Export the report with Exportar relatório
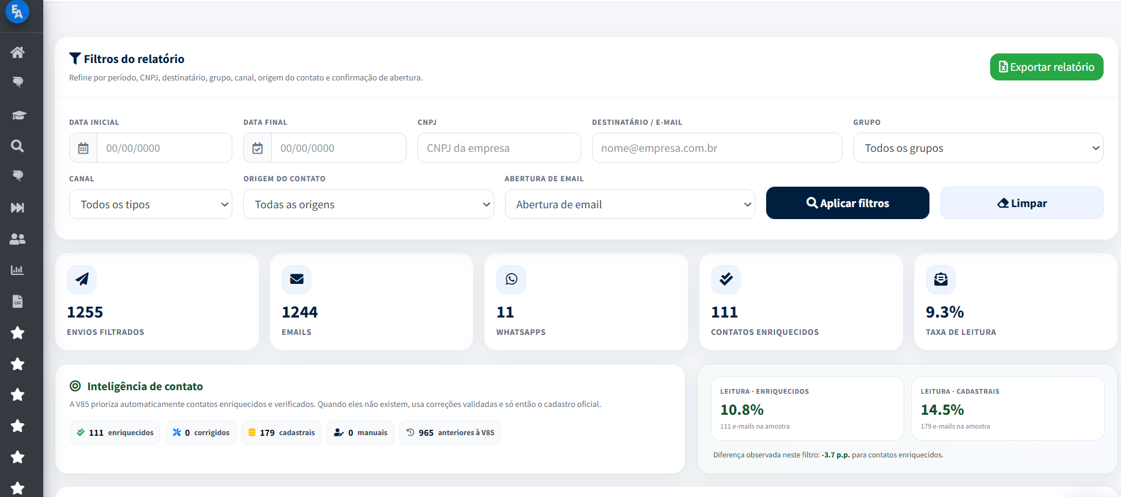This screenshot has height=497, width=1121. tap(1047, 67)
